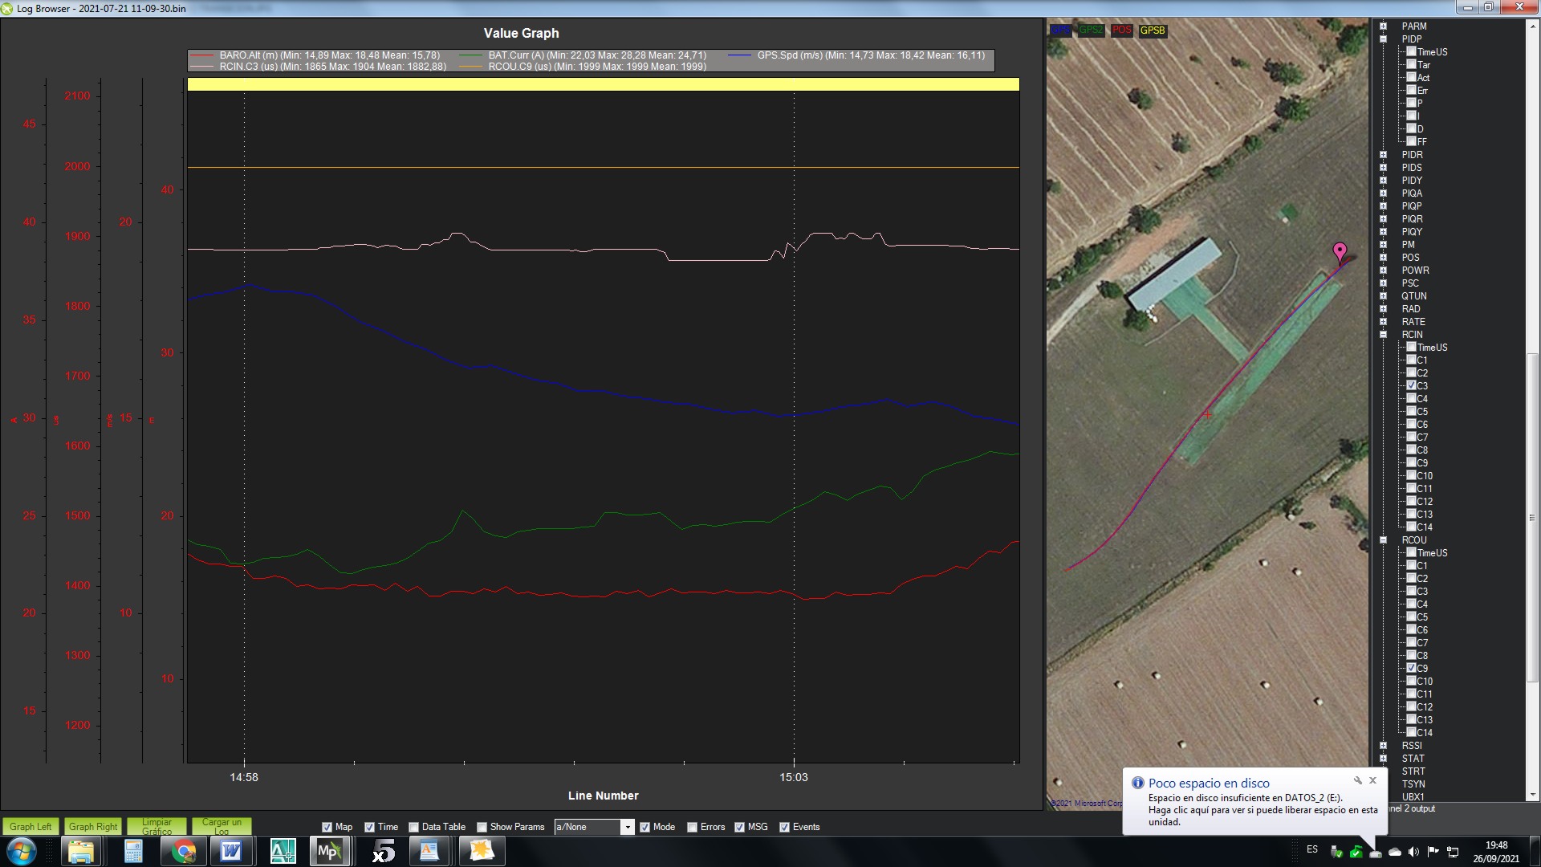
Task: Open the Calculator taskbar icon
Action: click(133, 851)
